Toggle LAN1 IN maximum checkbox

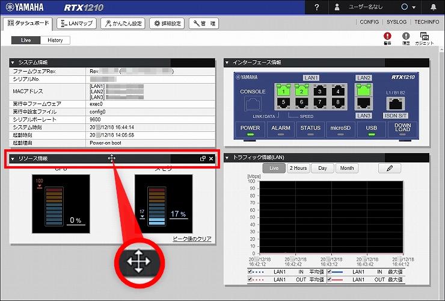point(330,272)
